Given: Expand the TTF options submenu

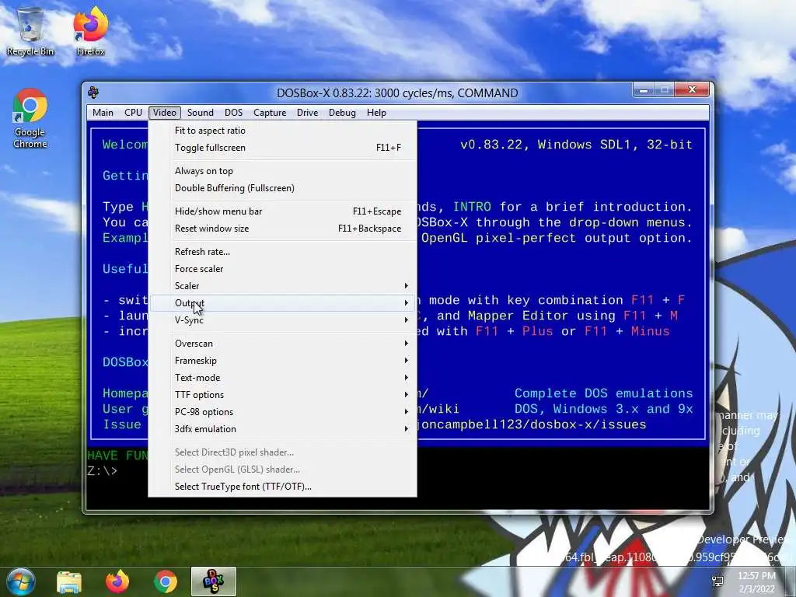Looking at the screenshot, I should [x=282, y=395].
